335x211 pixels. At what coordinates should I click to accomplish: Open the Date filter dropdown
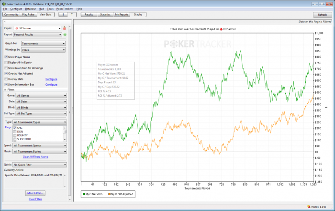pos(41,101)
